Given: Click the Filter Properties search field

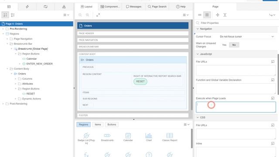Looking at the screenshot, I should click(236, 23).
